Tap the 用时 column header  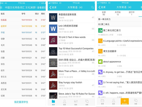[43, 14]
